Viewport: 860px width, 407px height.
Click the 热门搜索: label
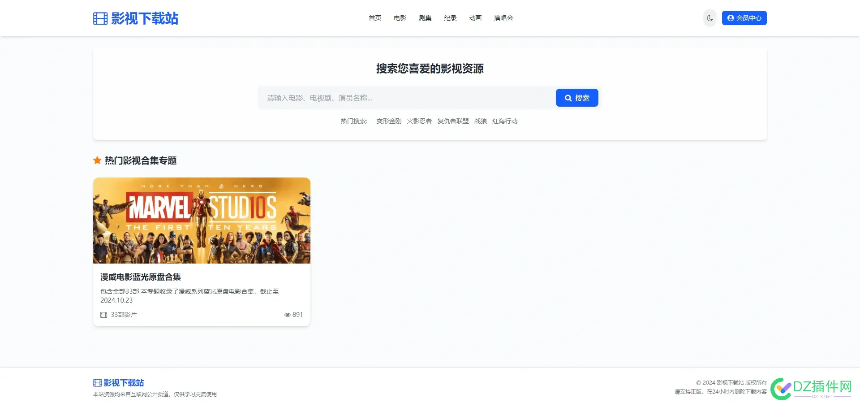tap(354, 121)
